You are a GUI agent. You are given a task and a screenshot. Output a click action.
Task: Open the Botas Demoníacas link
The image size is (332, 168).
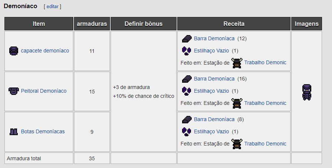[43, 131]
